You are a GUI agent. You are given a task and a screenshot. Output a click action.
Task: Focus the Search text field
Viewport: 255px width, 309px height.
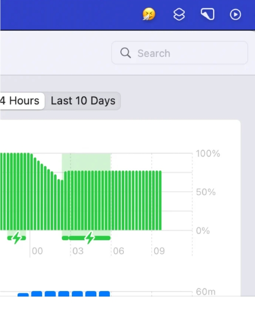click(180, 53)
